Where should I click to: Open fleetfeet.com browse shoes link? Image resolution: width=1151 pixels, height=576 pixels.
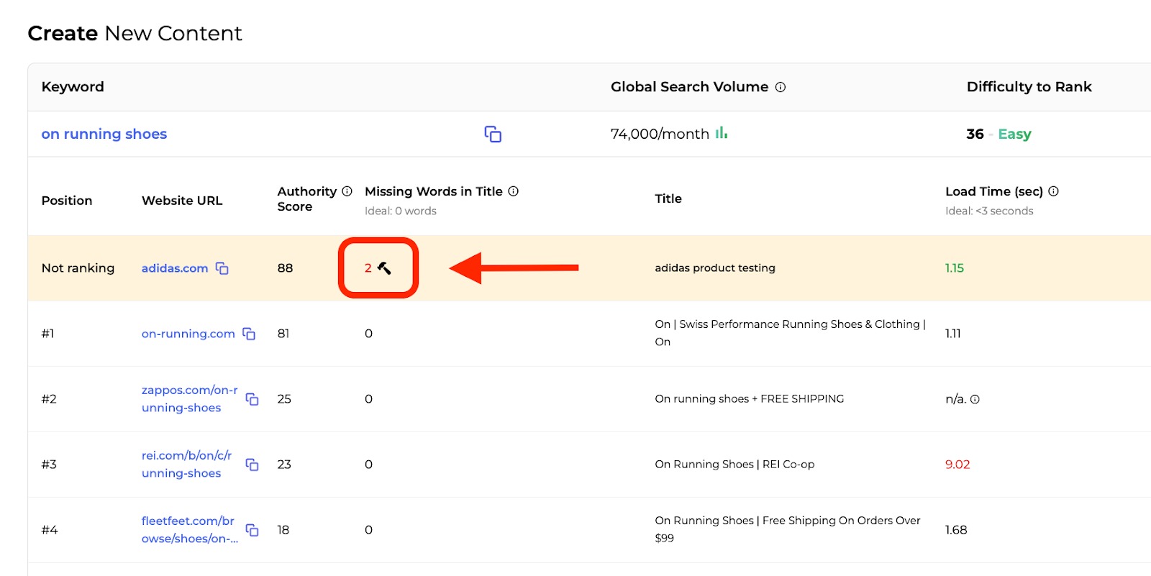[x=190, y=530]
